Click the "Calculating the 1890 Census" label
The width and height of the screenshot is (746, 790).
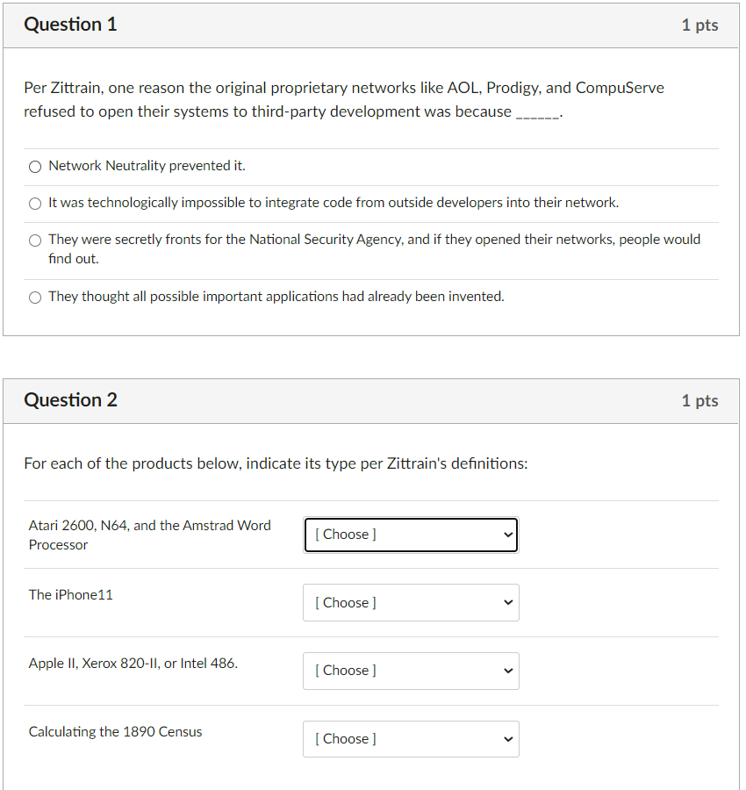115,731
